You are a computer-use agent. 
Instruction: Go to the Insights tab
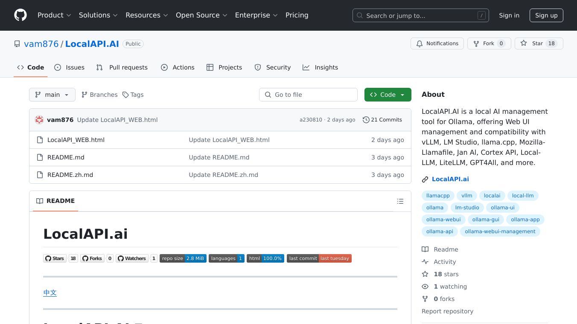tap(321, 67)
